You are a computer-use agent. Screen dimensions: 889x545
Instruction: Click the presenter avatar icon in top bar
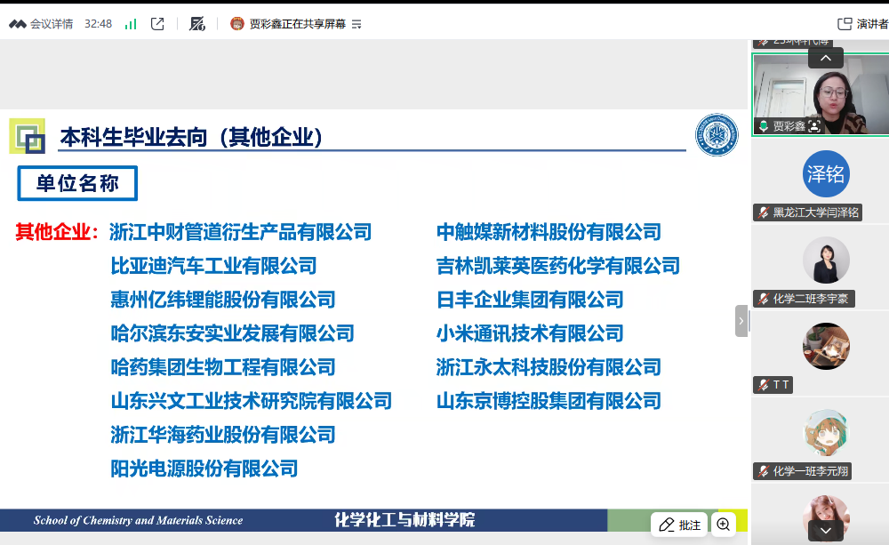(x=237, y=24)
